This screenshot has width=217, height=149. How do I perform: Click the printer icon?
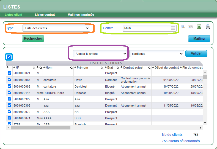(208, 27)
